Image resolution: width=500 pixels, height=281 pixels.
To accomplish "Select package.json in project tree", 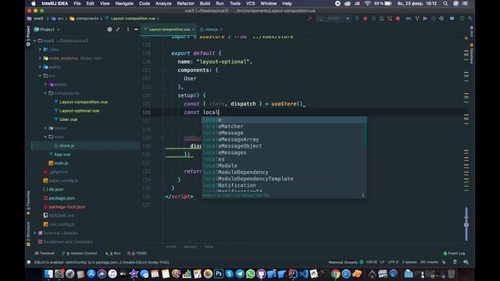I will pos(62,198).
